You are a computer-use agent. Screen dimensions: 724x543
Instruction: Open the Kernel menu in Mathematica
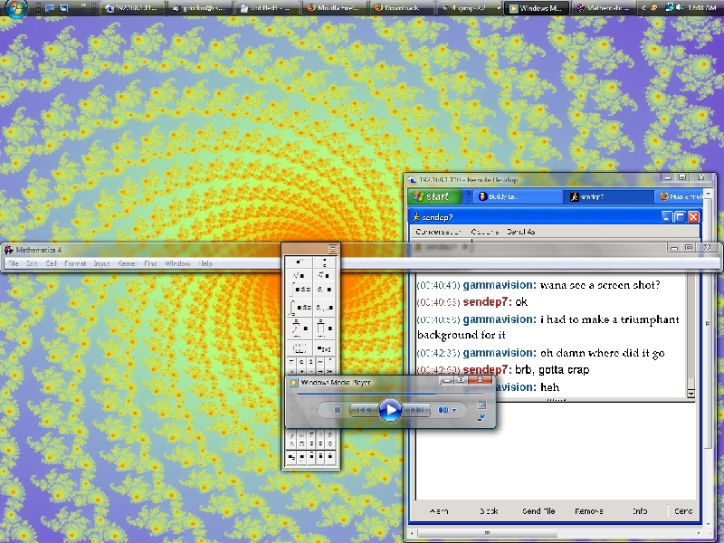[127, 263]
